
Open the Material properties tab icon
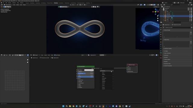161,55
